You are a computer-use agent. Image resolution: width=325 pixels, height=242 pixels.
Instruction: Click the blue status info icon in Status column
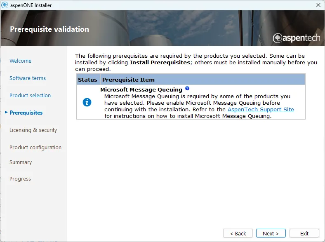(x=87, y=102)
